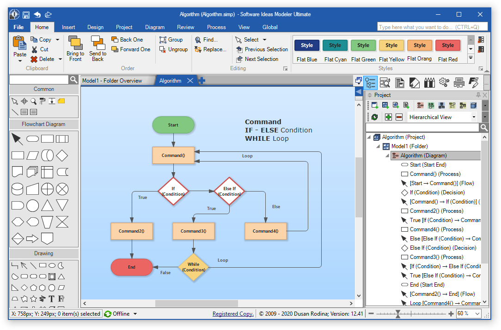Select the format painter roller tool
Screen dimensions: 501x330
tap(43, 102)
